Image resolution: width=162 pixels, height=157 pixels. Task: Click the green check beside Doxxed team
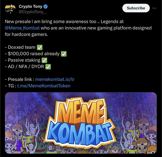[40, 47]
